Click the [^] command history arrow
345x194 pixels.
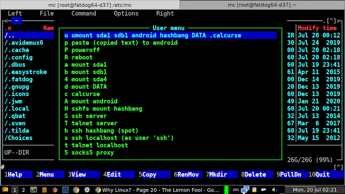pos(338,167)
